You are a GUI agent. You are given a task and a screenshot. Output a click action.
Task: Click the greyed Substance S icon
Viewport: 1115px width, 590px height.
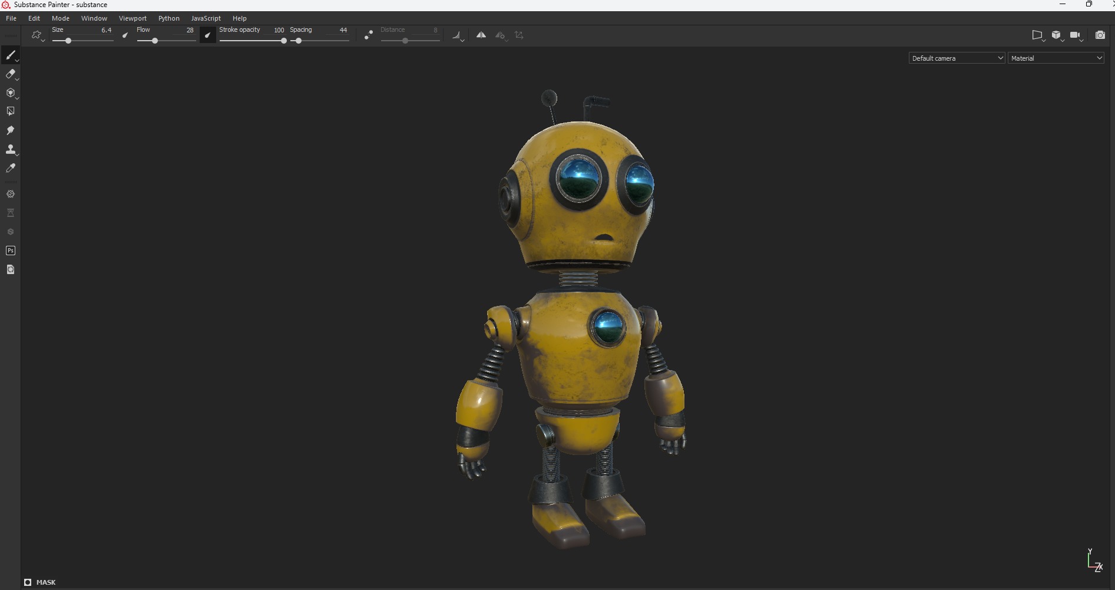[10, 232]
